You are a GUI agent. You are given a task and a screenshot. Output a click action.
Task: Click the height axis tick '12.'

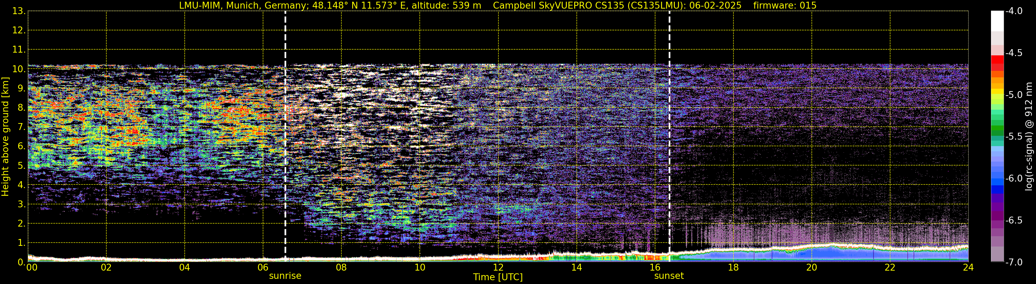point(19,31)
